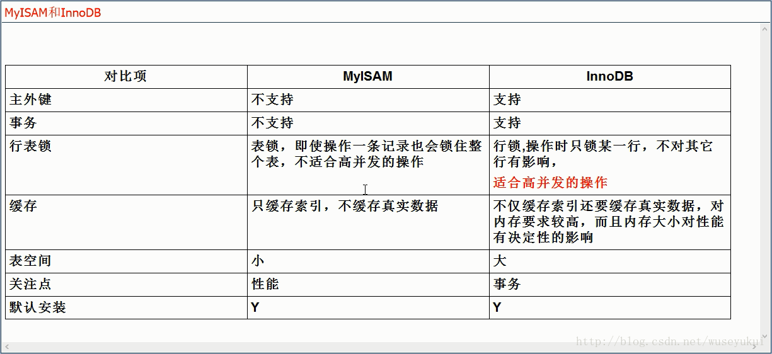This screenshot has height=354, width=772.
Task: Click '大' in the 表空间 row
Action: [500, 261]
